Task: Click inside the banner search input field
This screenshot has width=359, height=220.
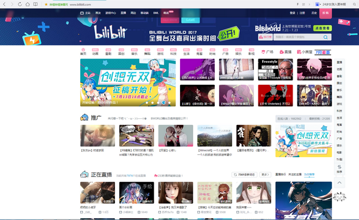Action: (297, 37)
